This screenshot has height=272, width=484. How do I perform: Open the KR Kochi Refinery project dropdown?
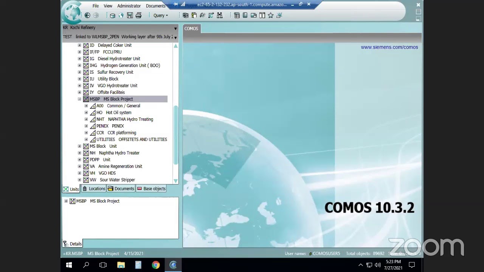175,28
